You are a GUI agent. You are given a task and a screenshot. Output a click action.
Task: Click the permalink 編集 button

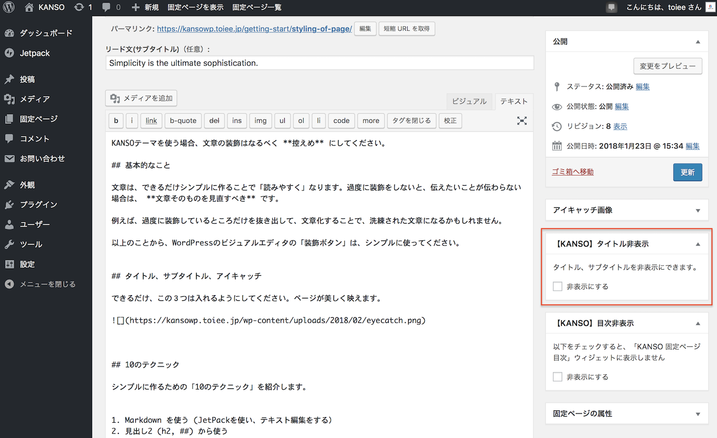pyautogui.click(x=365, y=29)
